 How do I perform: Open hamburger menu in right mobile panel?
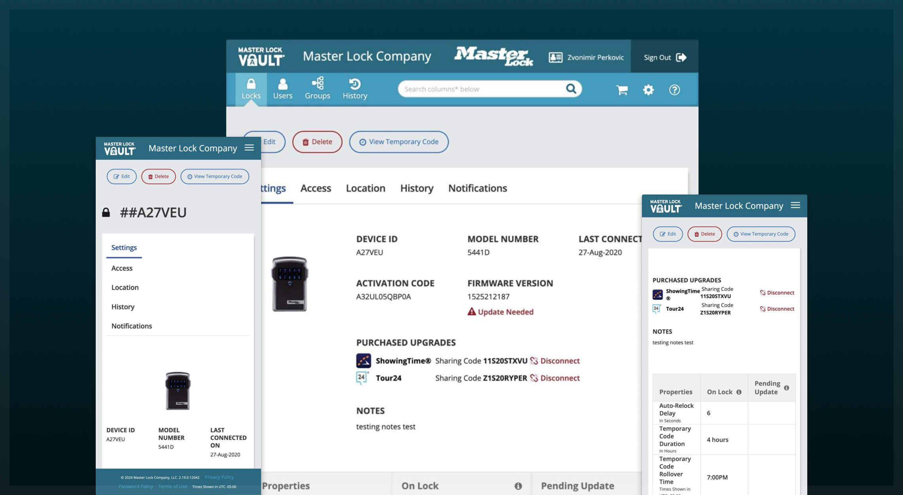point(795,205)
